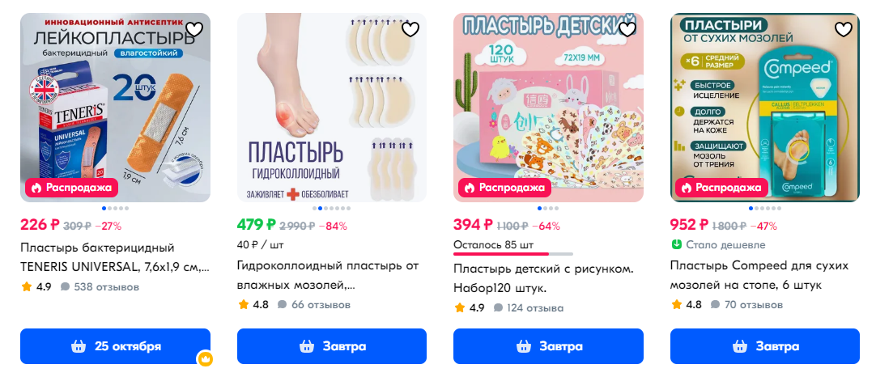Select image carousel dots under hydrocolloid plaster
This screenshot has width=876, height=377.
(x=332, y=209)
